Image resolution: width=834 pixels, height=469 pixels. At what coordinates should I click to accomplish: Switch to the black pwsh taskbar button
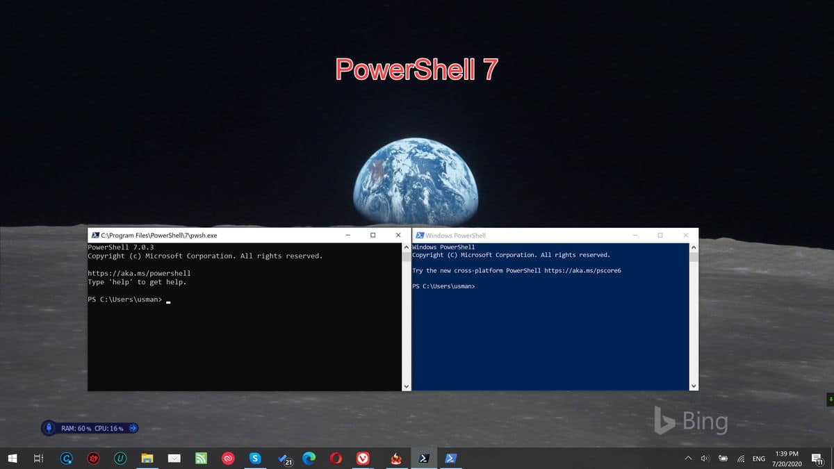pos(423,459)
